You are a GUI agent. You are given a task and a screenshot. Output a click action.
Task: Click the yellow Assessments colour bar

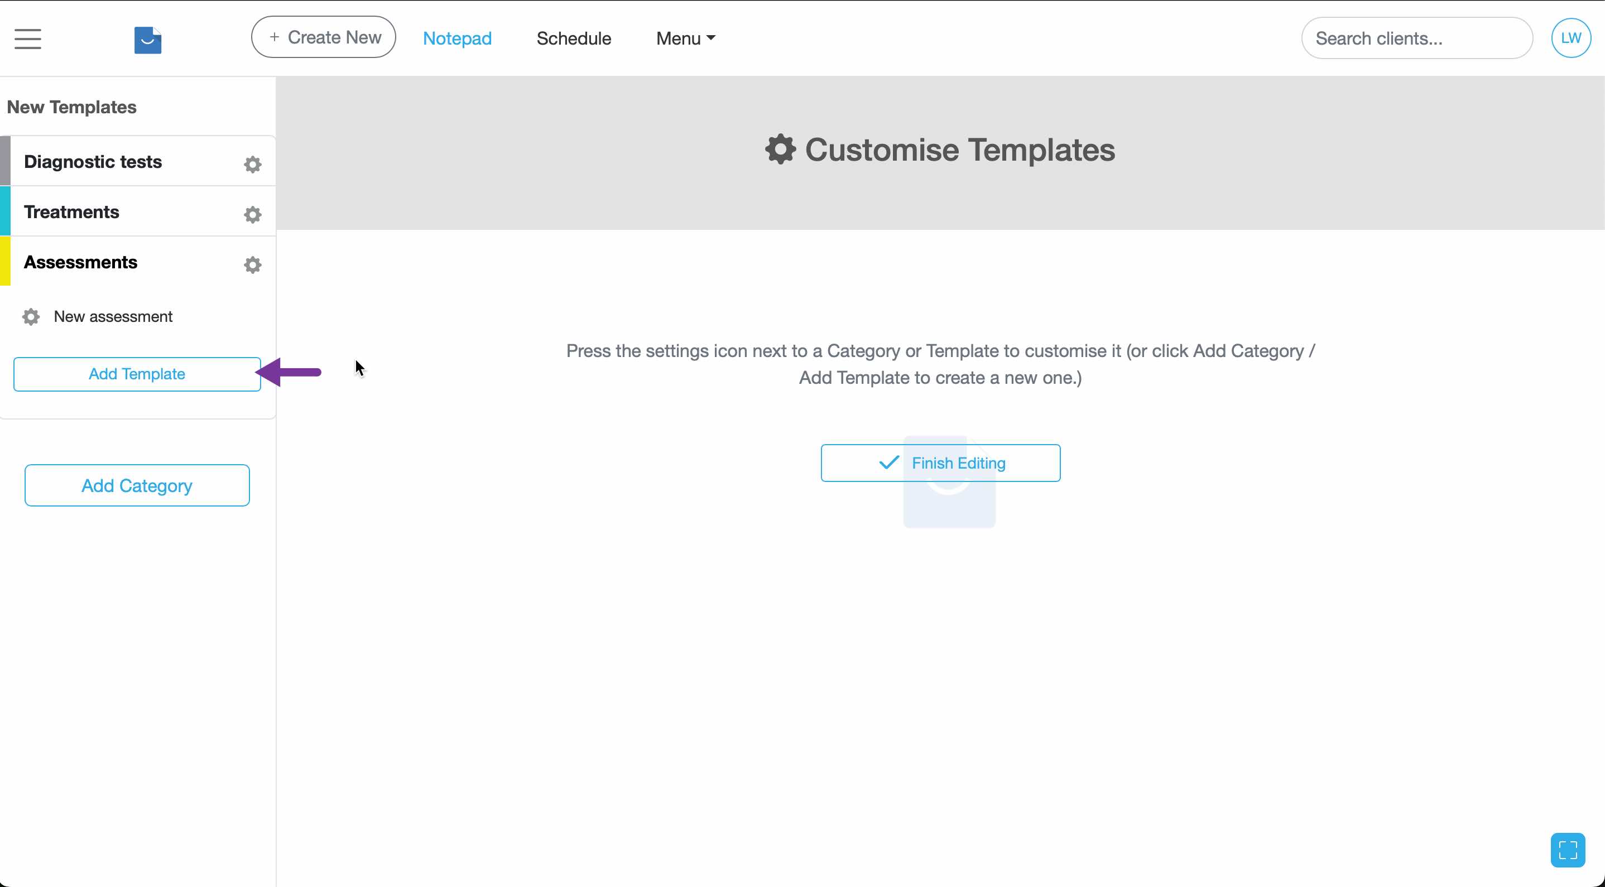click(5, 261)
